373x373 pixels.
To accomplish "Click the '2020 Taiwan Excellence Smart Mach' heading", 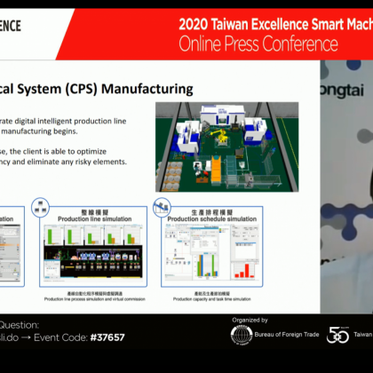I will click(x=275, y=24).
